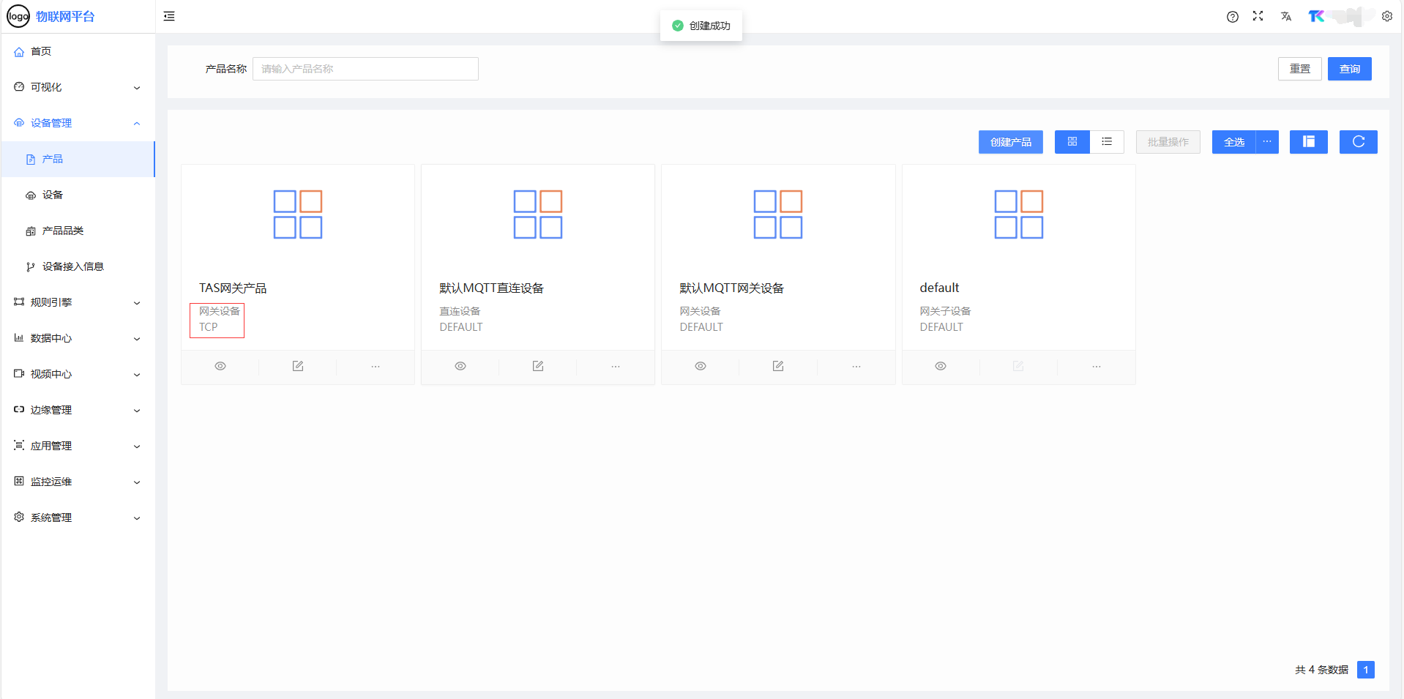Viewport: 1404px width, 699px height.
Task: Open the column layout settings button
Action: point(1308,142)
